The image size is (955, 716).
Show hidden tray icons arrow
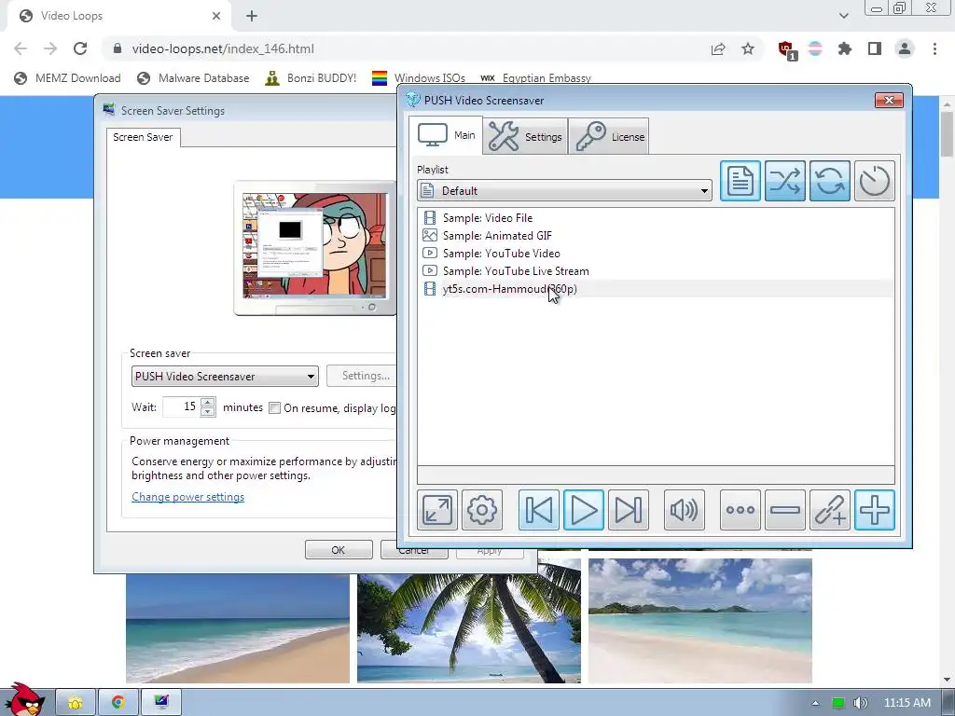click(x=815, y=703)
